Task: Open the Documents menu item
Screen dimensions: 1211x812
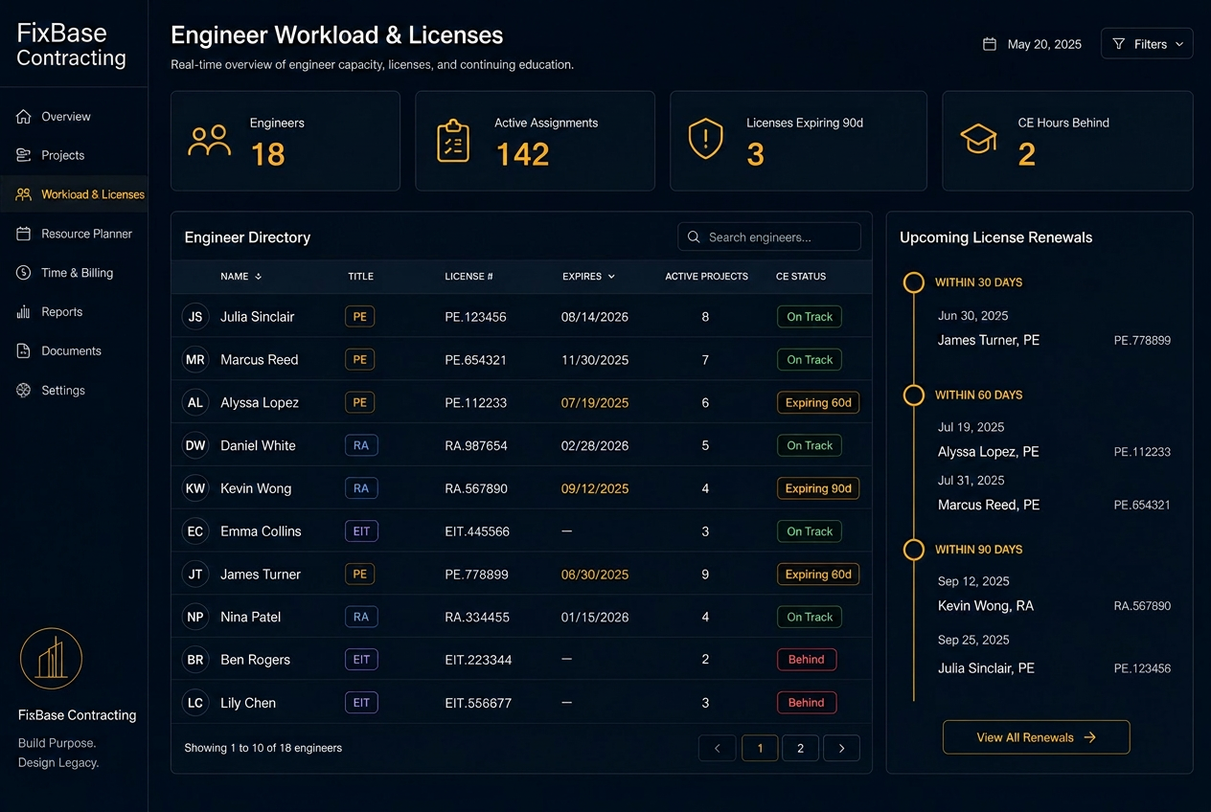Action: pos(74,351)
